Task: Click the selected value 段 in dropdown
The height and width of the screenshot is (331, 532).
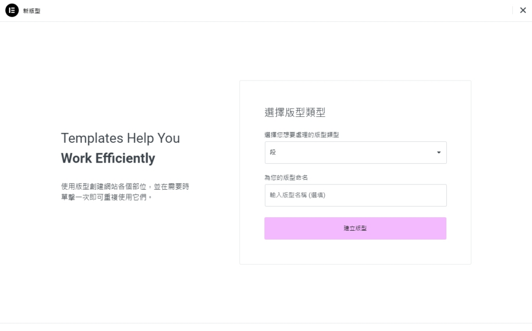Action: click(x=273, y=153)
